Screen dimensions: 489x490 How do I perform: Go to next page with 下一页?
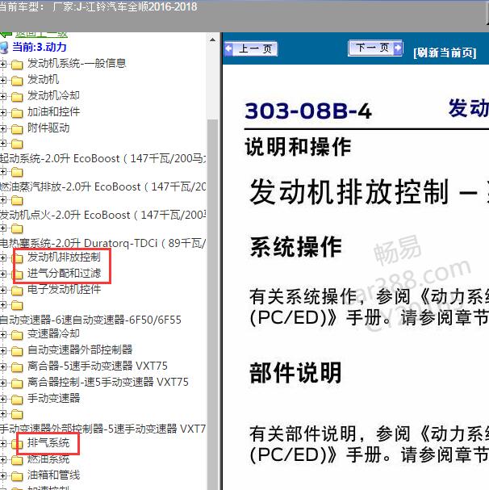pos(375,48)
